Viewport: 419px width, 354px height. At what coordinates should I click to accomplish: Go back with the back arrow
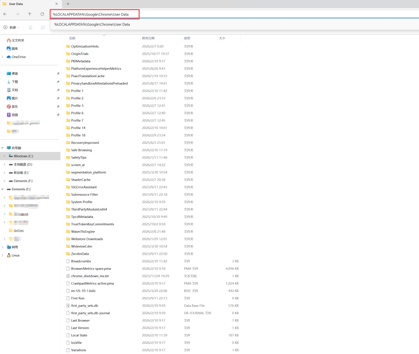[5, 14]
